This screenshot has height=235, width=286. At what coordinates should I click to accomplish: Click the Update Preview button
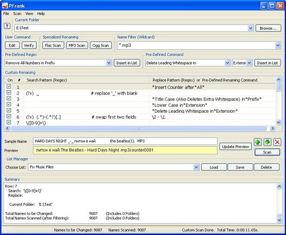(x=236, y=146)
